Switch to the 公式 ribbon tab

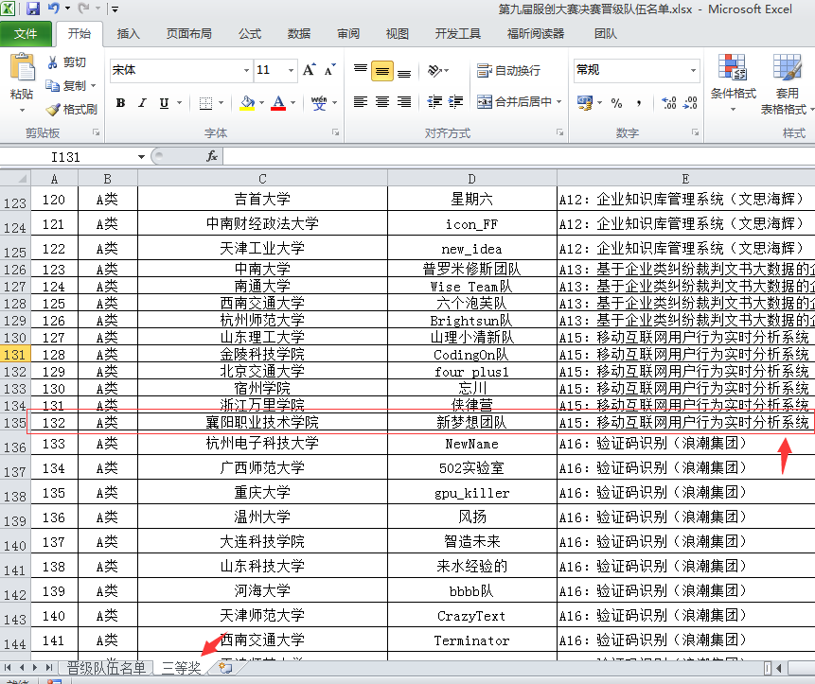249,34
